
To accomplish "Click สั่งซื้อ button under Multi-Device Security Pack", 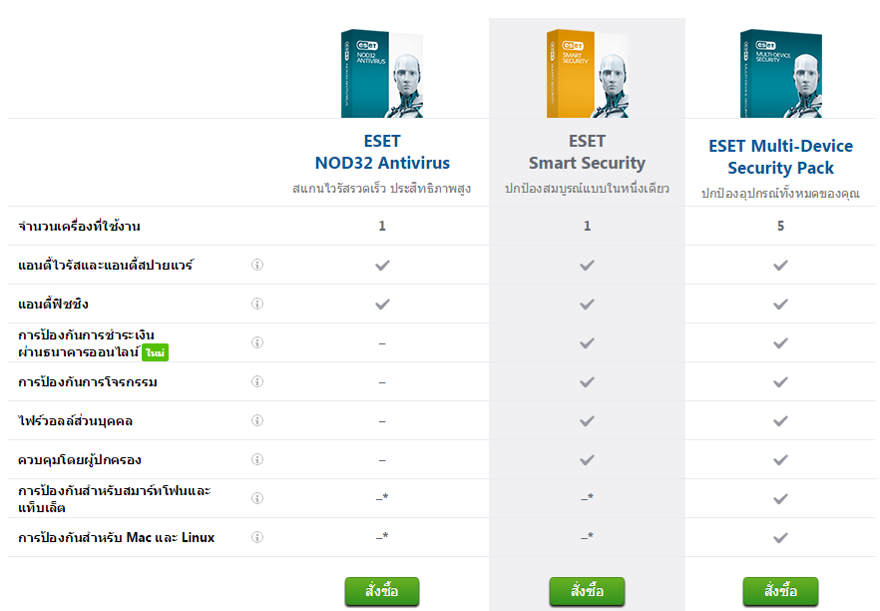I will pyautogui.click(x=780, y=591).
